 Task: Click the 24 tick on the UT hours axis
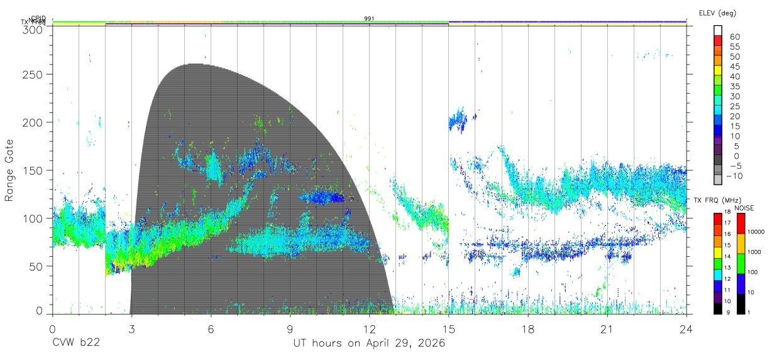686,329
